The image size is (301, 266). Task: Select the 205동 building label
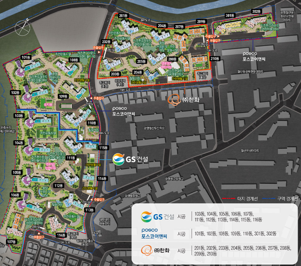tap(141, 61)
